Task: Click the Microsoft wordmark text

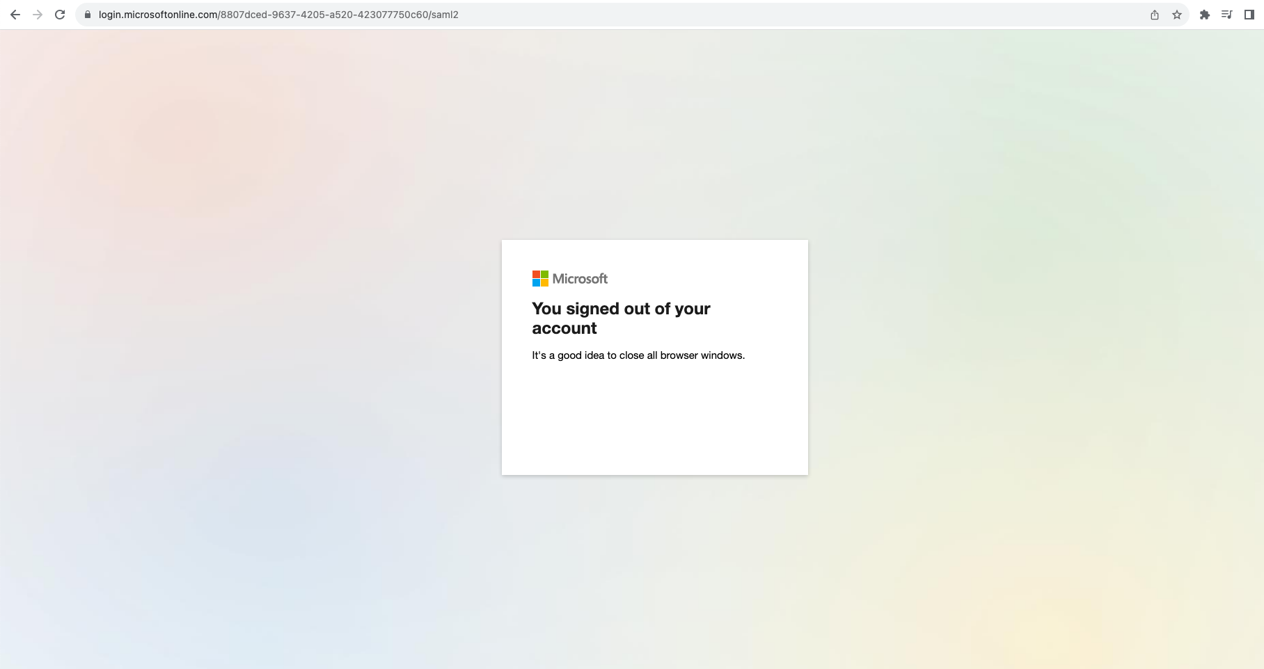Action: click(x=580, y=279)
